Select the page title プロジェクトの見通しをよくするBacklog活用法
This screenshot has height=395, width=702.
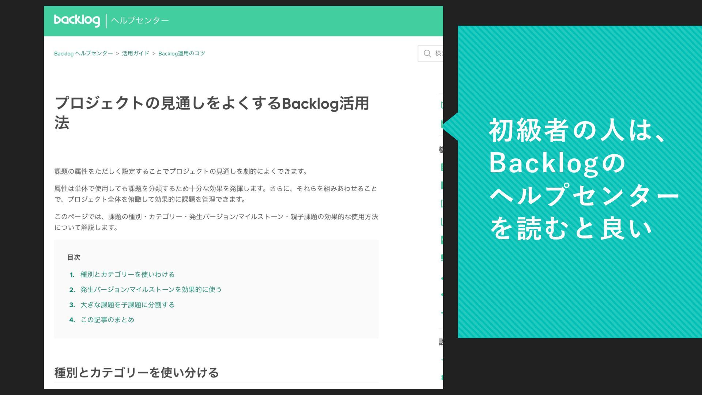212,113
